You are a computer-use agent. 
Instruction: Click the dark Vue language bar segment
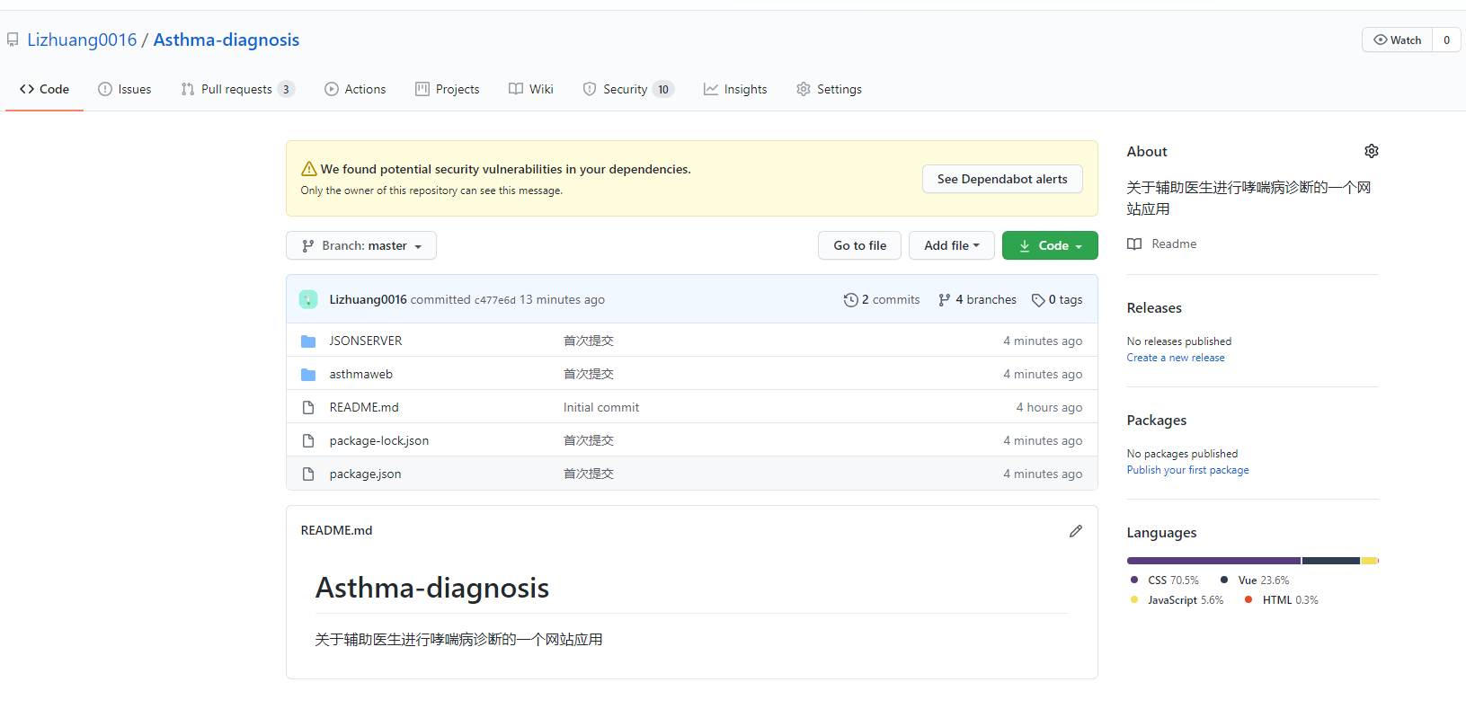click(1331, 561)
